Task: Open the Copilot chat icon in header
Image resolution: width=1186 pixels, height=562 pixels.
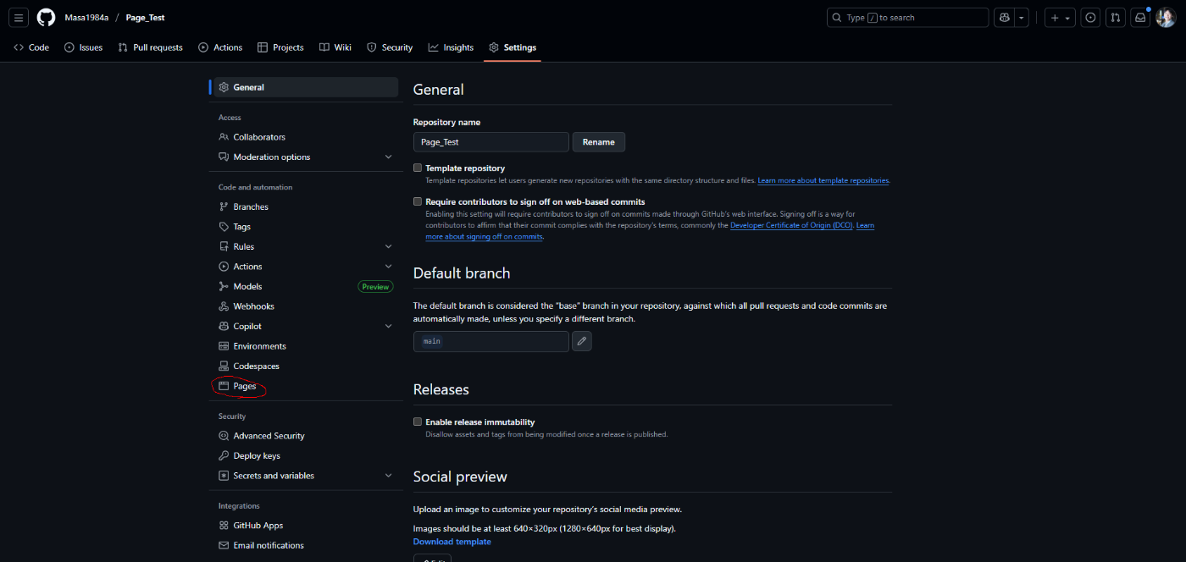Action: click(x=1005, y=18)
